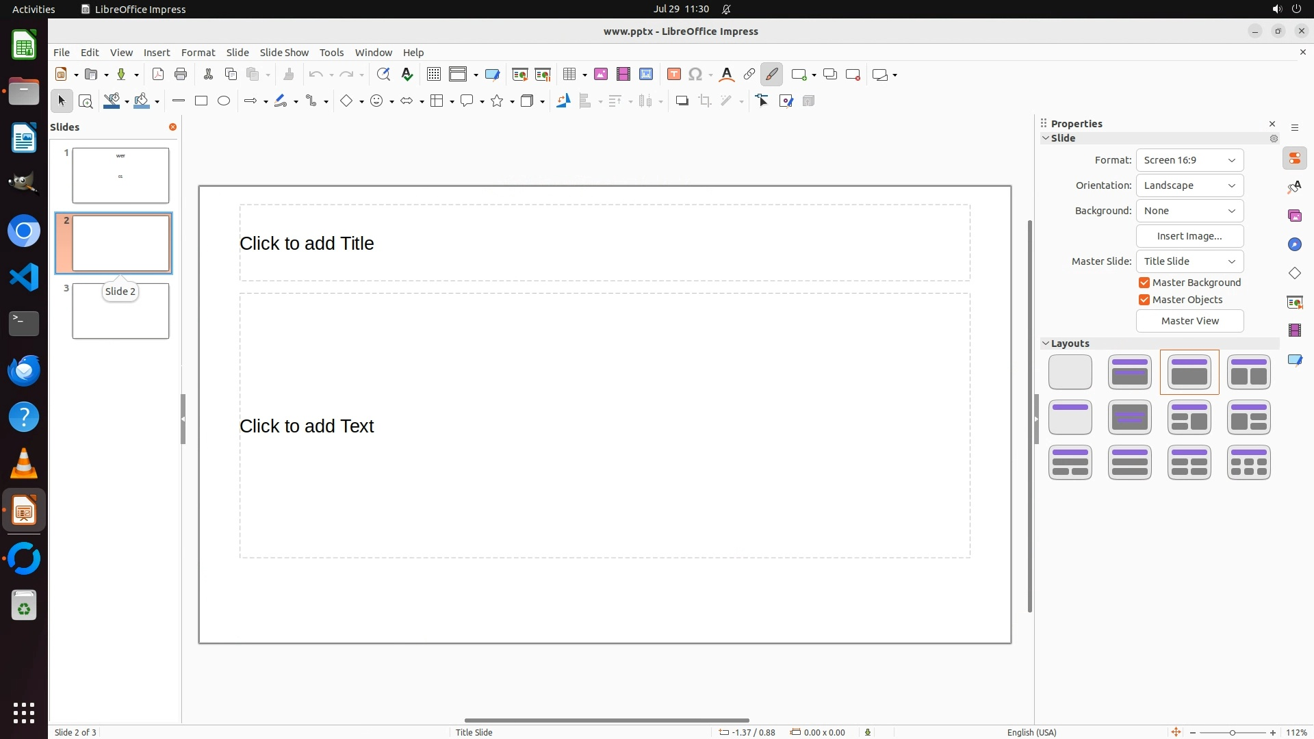Click the Rectangle shape tool
The height and width of the screenshot is (739, 1314).
point(201,101)
